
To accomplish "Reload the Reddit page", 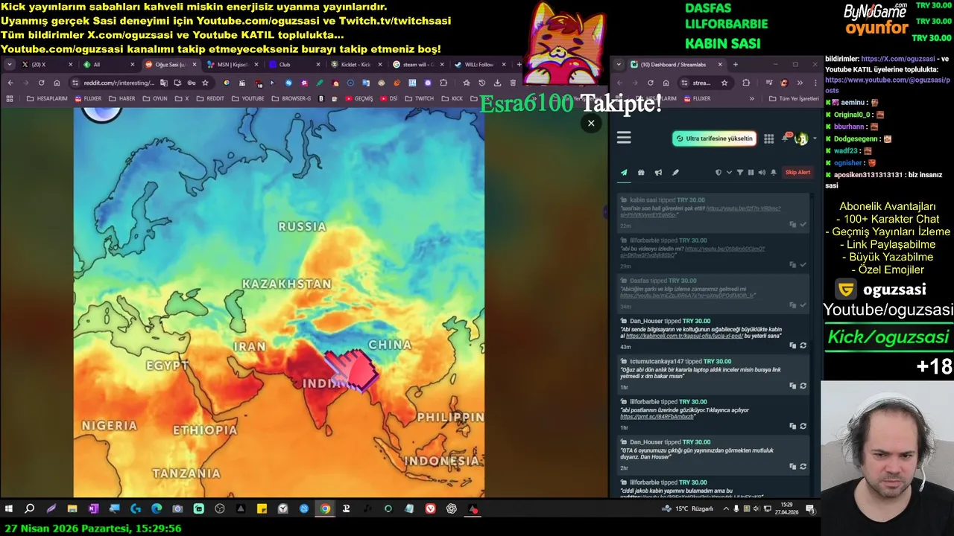I will [x=41, y=83].
